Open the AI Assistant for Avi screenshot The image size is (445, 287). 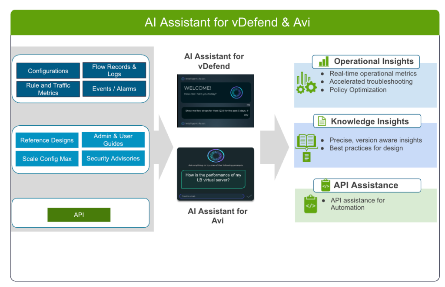216,174
